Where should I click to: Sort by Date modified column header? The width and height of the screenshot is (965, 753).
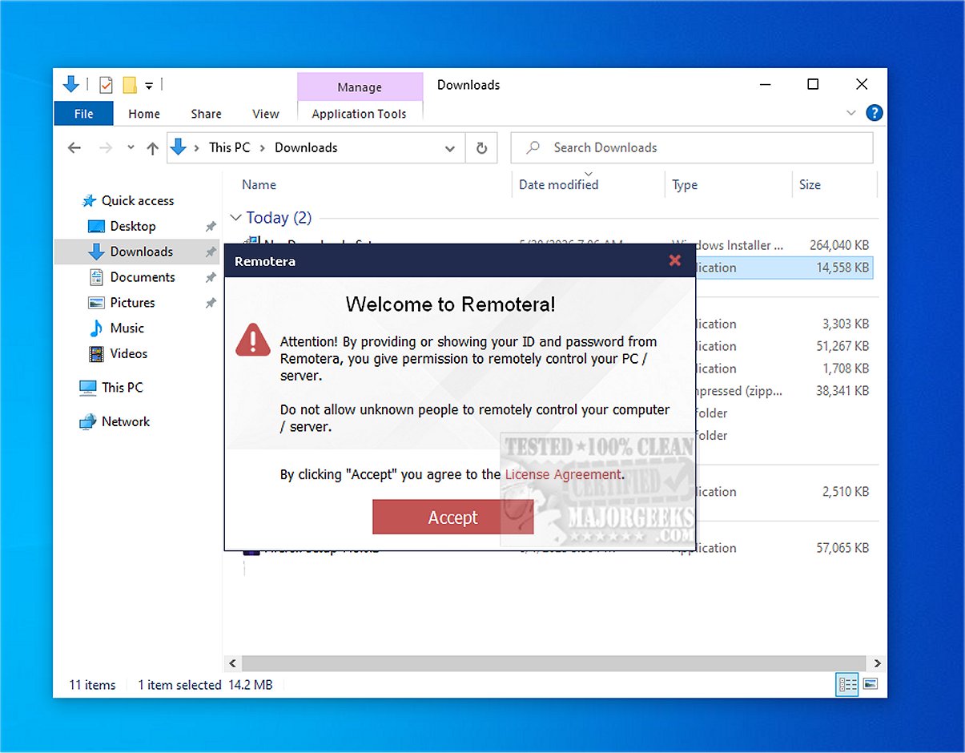tap(558, 185)
